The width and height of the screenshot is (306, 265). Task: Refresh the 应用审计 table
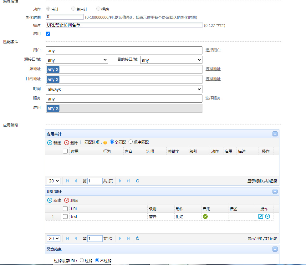tap(138, 181)
